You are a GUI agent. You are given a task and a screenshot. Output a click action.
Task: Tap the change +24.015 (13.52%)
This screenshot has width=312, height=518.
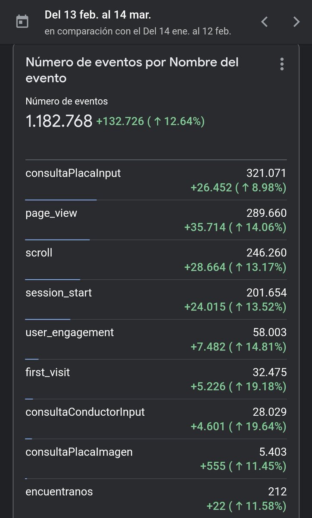(x=235, y=307)
